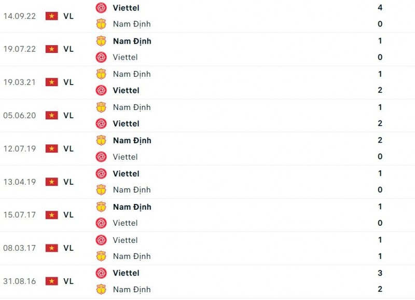This screenshot has width=415, height=300.
Task: Click Viettel logo in 05.06.20 match
Action: point(101,124)
